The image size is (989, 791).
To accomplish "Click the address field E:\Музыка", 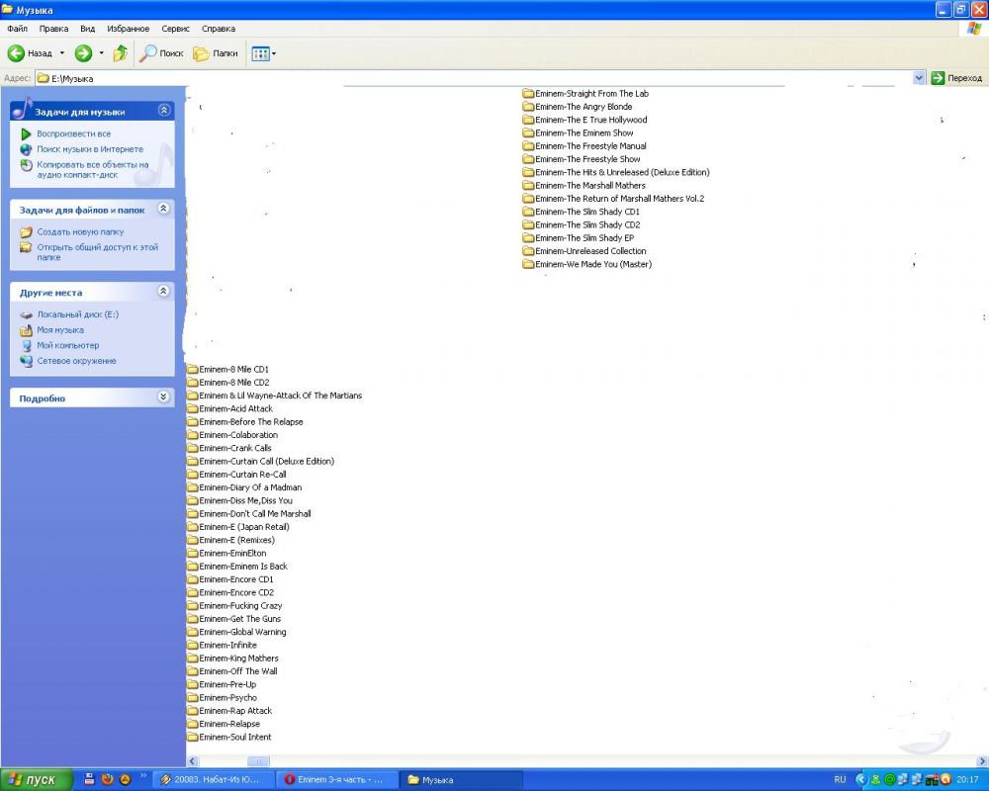I will click(x=473, y=78).
